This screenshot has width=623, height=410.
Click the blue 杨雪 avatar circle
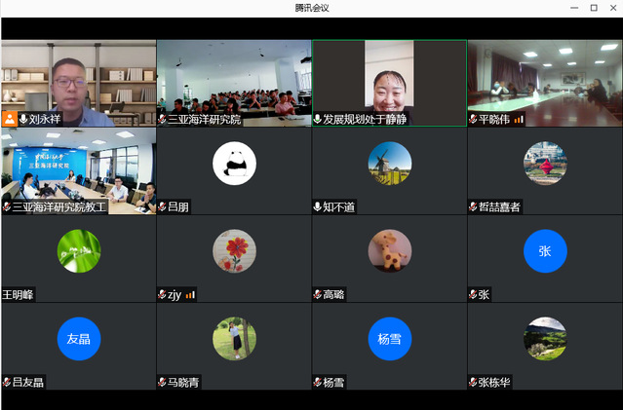click(389, 338)
